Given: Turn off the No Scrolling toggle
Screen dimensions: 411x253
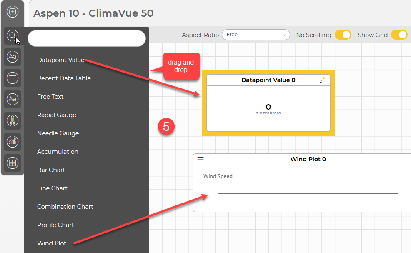Looking at the screenshot, I should tap(343, 35).
